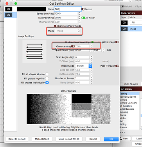Screen dimensions: 142x147
Task: Switch to the Cuts / Layers tab
Action: [131, 84]
